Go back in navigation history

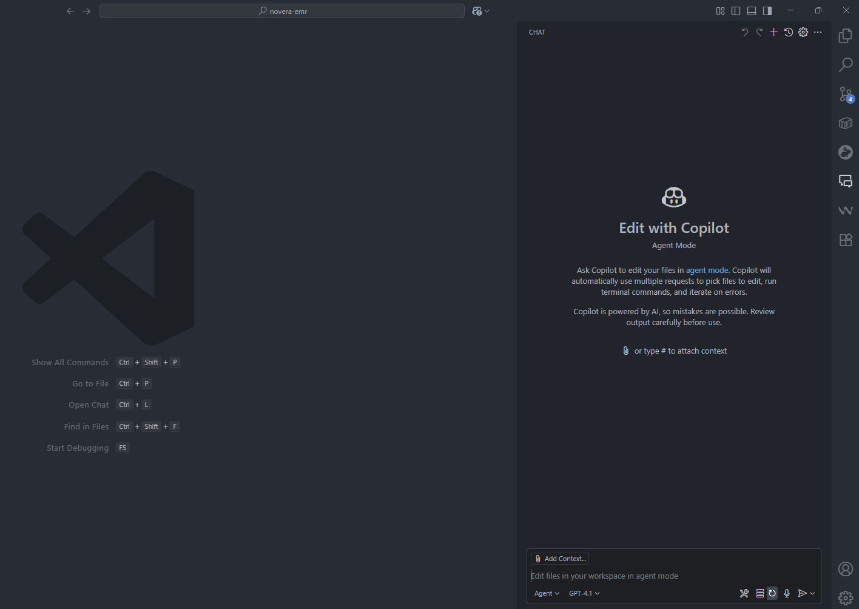(70, 11)
